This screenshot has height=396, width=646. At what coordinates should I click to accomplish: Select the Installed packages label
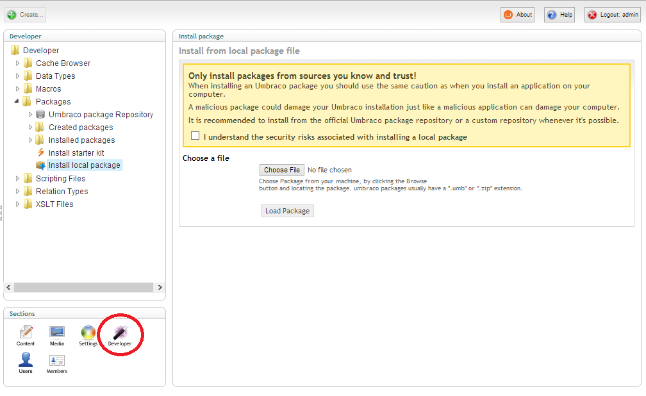coord(81,140)
